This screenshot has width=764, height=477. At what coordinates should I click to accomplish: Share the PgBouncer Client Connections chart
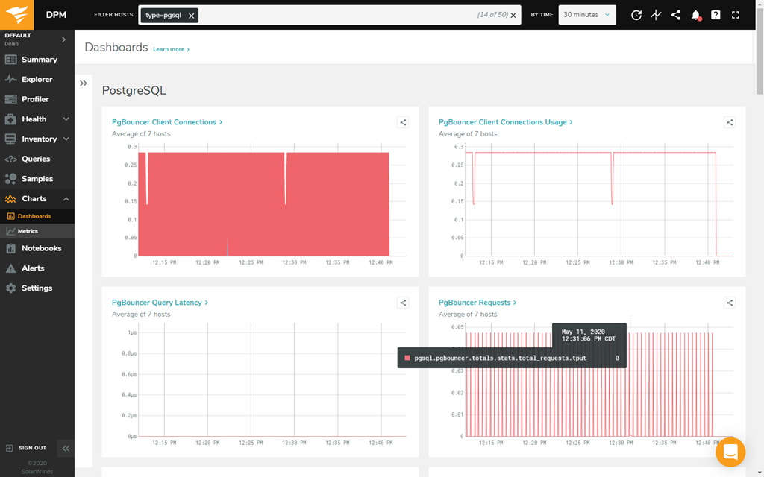403,122
